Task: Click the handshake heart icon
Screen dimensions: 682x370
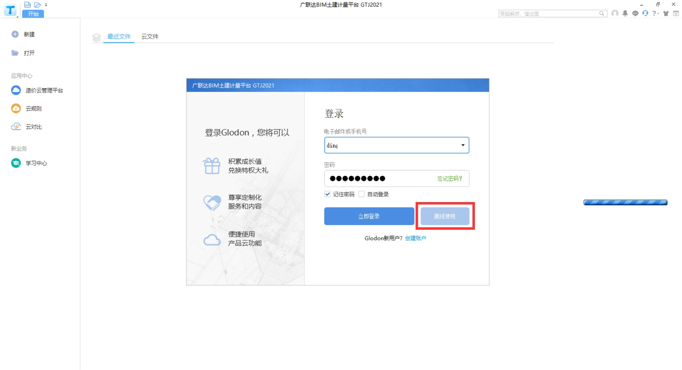Action: pyautogui.click(x=212, y=202)
